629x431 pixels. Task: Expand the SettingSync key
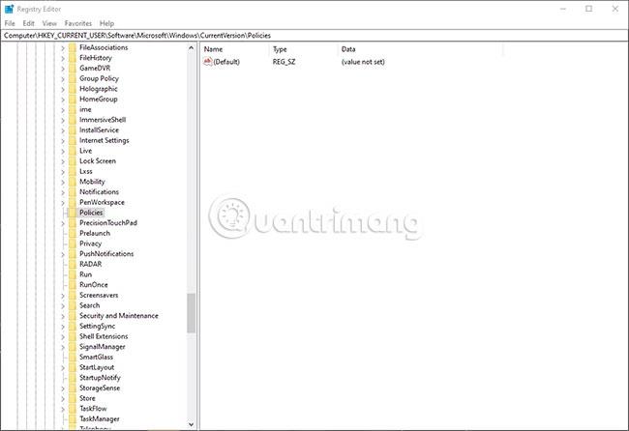(63, 326)
